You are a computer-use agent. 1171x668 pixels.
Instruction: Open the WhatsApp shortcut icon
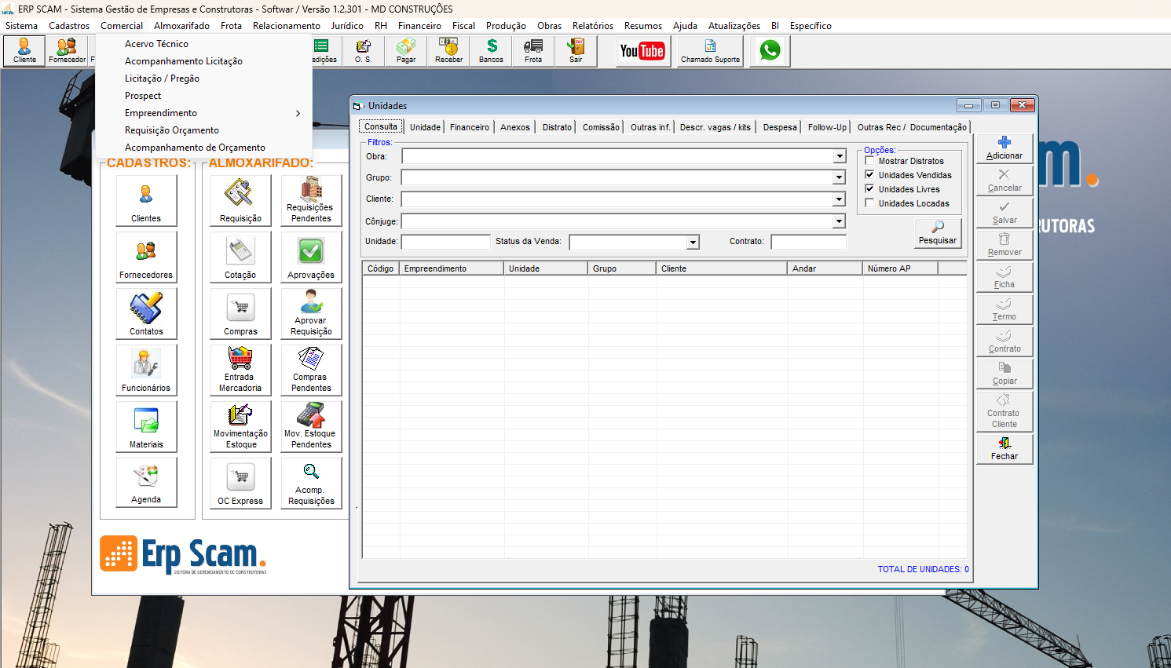(770, 51)
